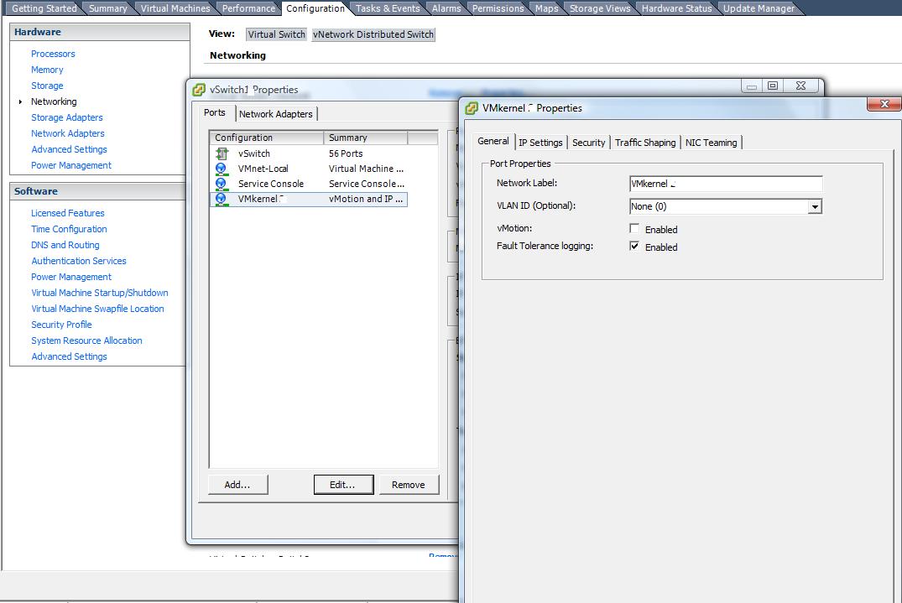
Task: Click the Edit... button
Action: click(343, 485)
